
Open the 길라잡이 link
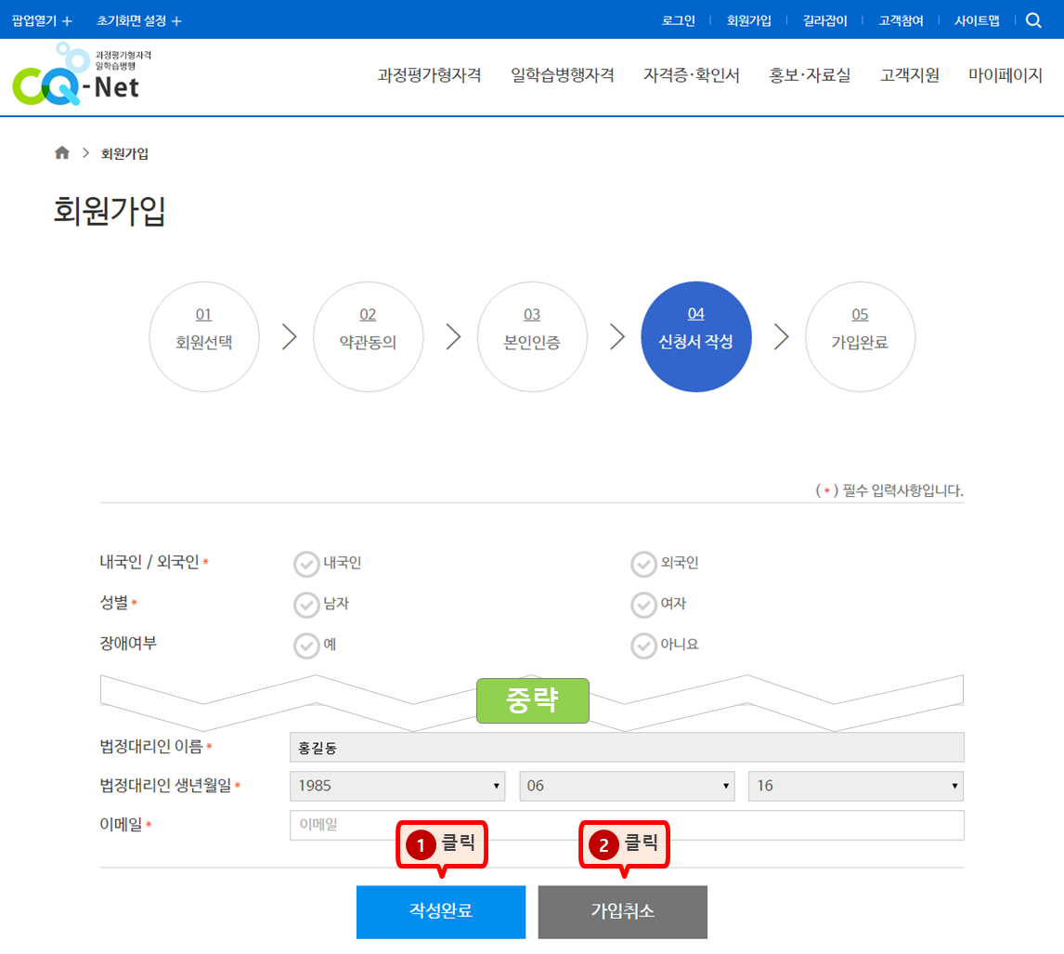point(825,20)
